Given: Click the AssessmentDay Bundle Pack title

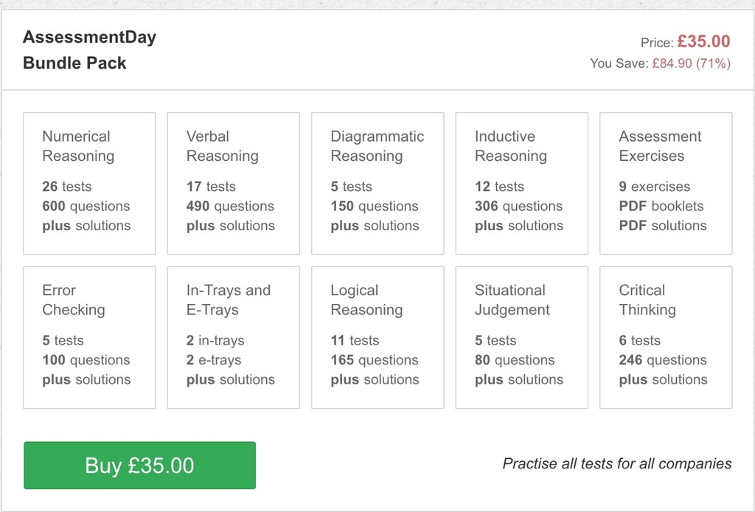Looking at the screenshot, I should click(x=89, y=50).
